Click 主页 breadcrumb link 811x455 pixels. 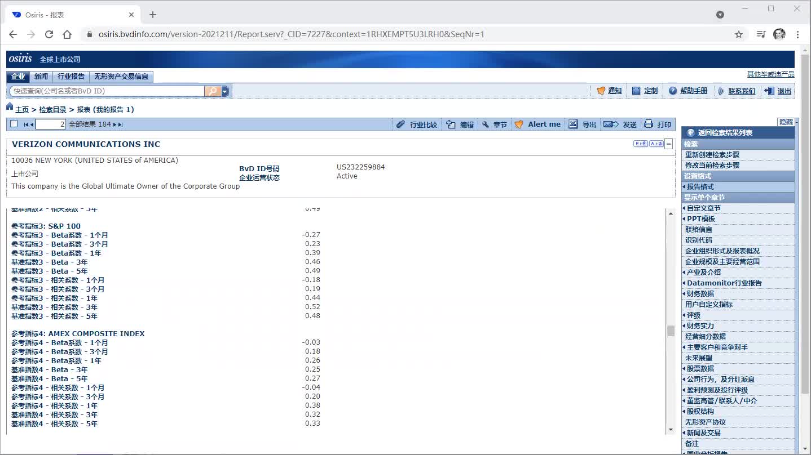tap(22, 110)
